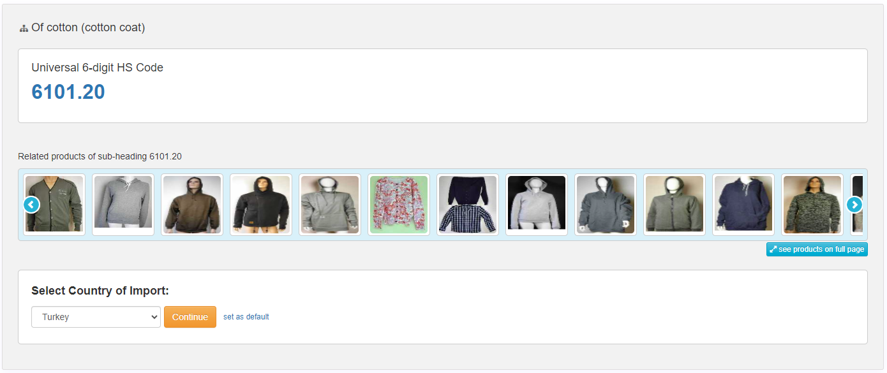The height and width of the screenshot is (373, 887).
Task: Click the carousel previous arrow icon
Action: (32, 205)
